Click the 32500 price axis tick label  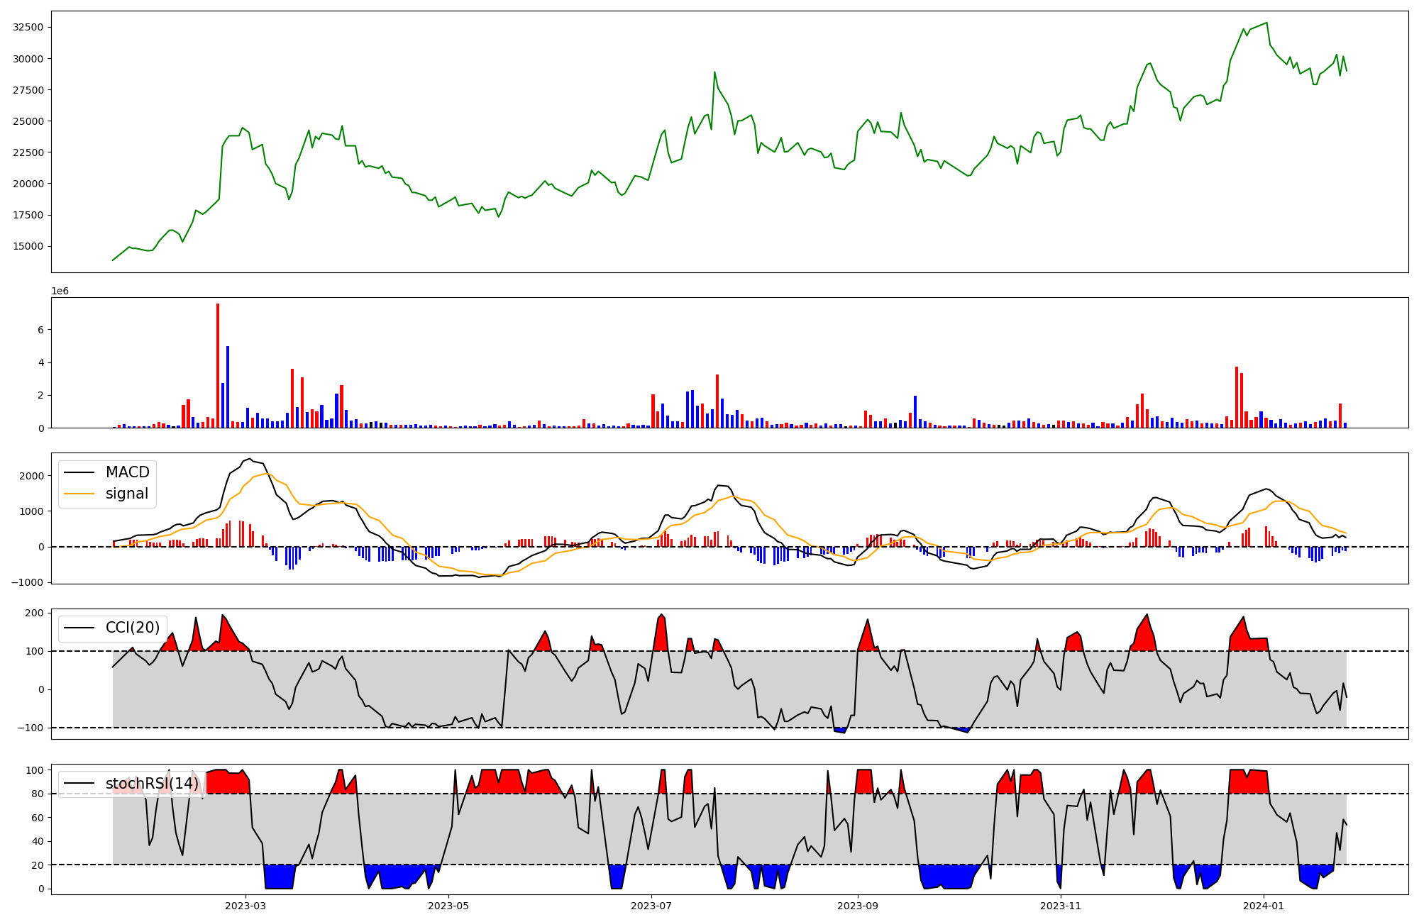click(28, 27)
